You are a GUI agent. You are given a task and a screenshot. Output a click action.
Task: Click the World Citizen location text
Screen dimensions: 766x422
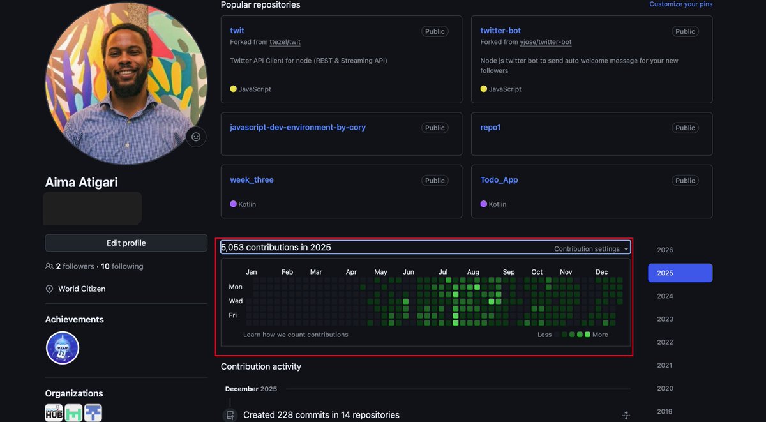pos(82,289)
